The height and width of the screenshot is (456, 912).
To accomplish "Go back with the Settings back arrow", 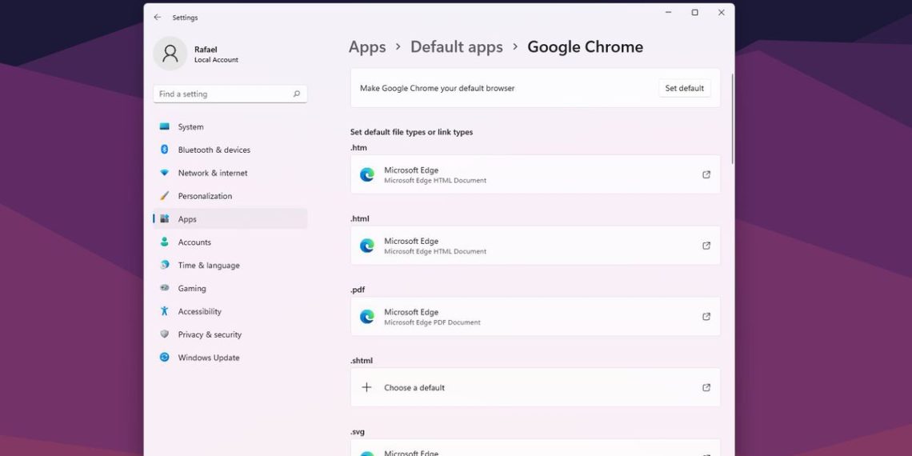I will tap(157, 18).
